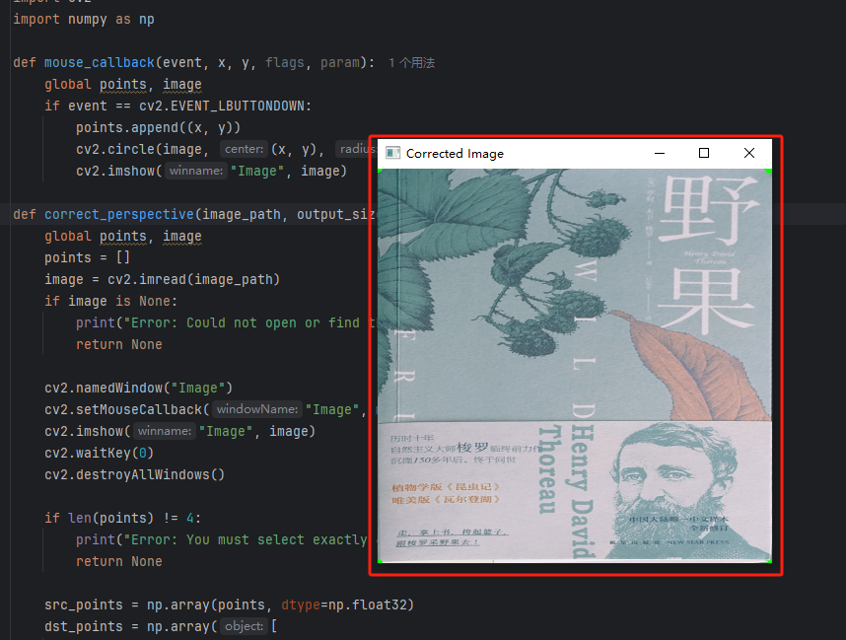Click the '1 个用法' usages hint
Image resolution: width=846 pixels, height=640 pixels.
(x=412, y=63)
